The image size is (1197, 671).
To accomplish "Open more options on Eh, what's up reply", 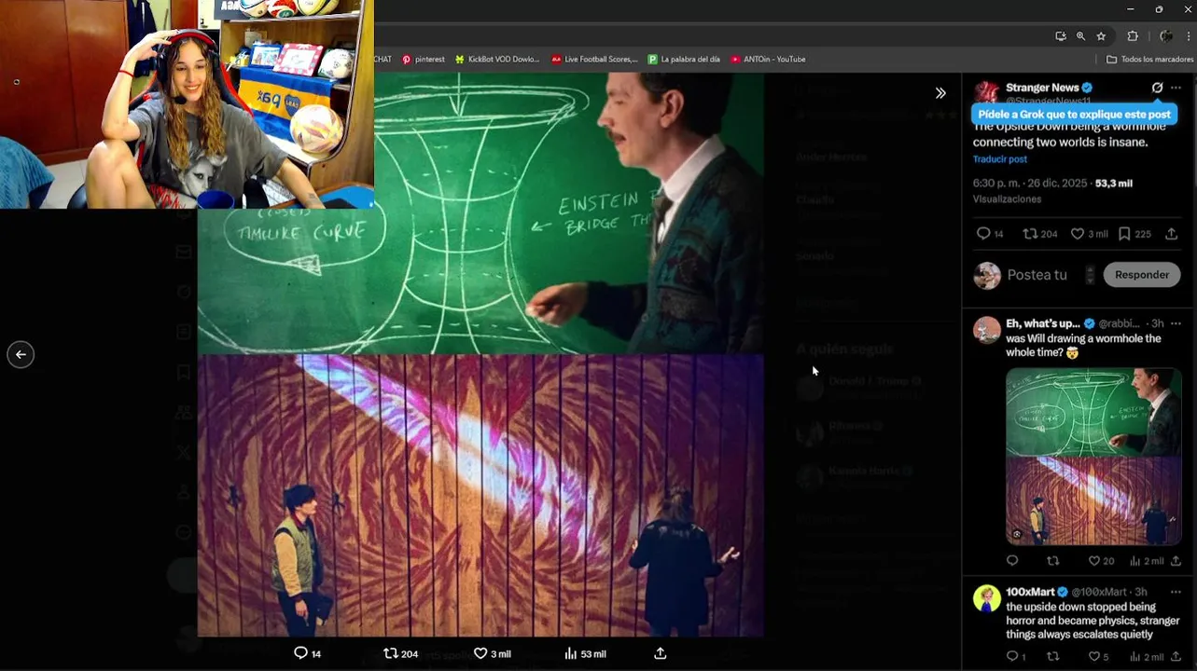I will (x=1176, y=323).
